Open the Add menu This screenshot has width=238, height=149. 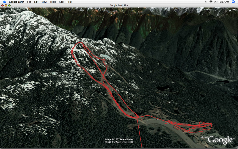(x=61, y=2)
